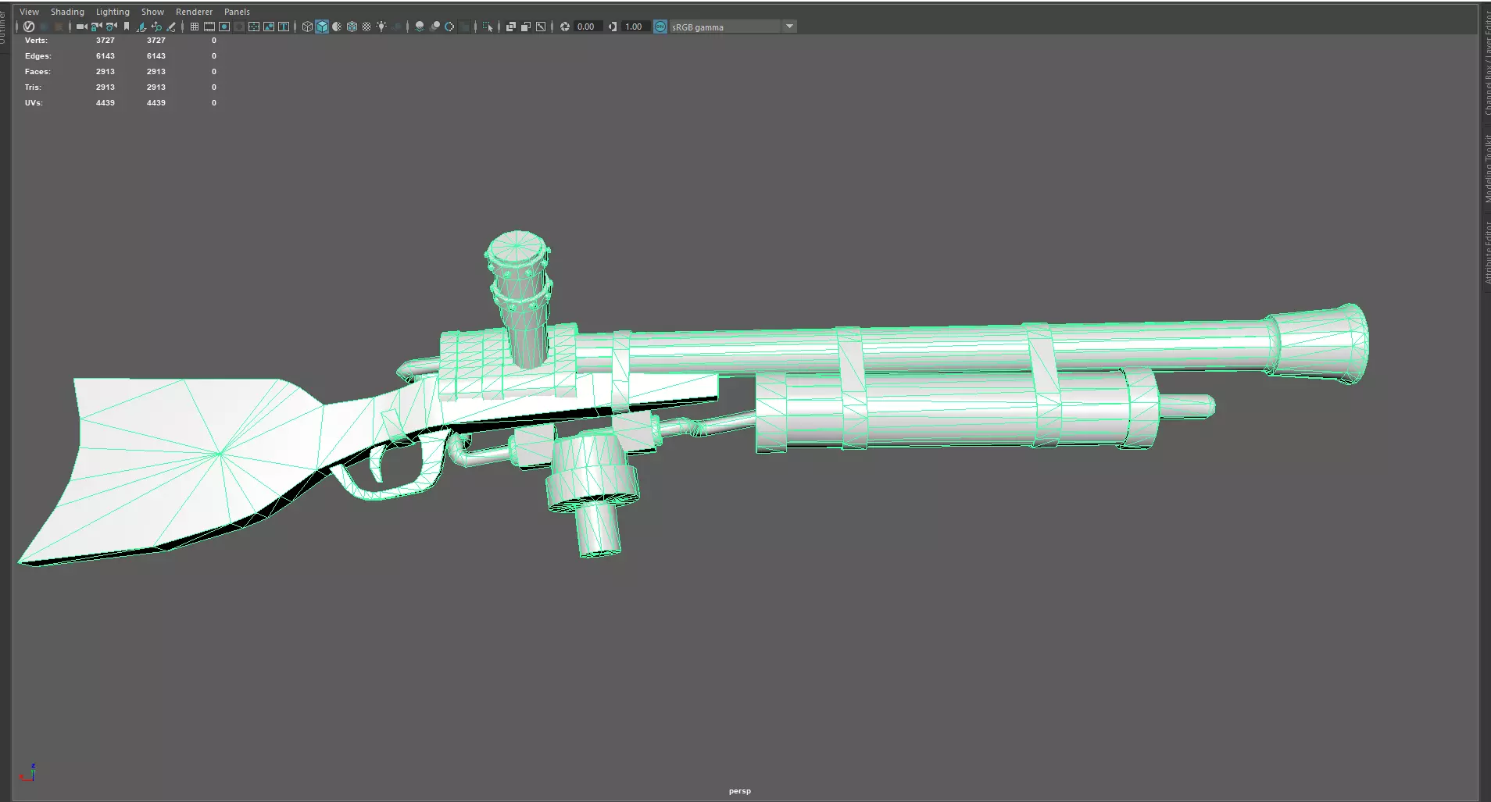
Task: Click the Isolate Select icon
Action: (x=488, y=27)
